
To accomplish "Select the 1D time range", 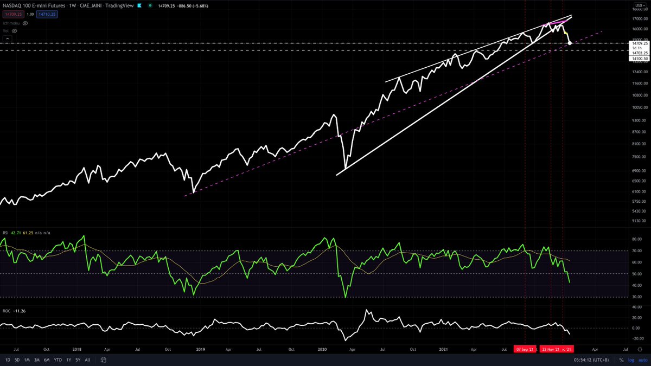I will point(8,360).
